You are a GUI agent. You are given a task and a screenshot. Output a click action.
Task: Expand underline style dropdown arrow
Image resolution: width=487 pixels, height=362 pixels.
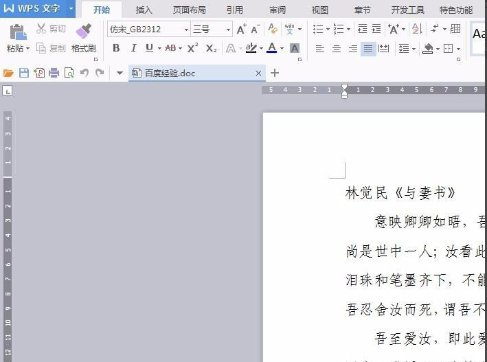(x=159, y=48)
